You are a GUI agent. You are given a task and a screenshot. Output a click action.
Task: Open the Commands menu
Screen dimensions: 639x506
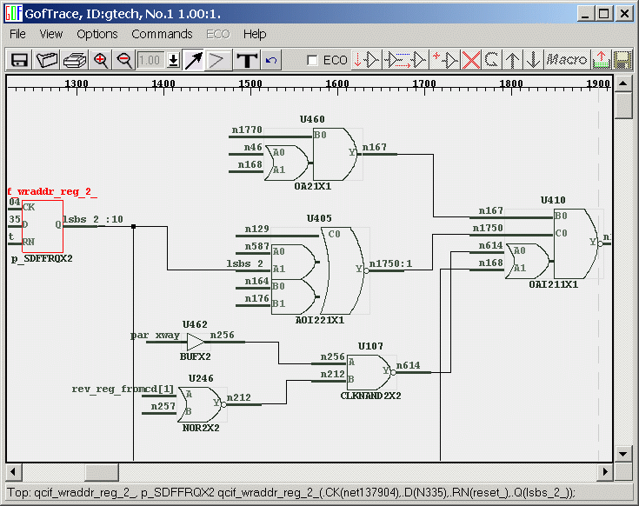[x=162, y=34]
